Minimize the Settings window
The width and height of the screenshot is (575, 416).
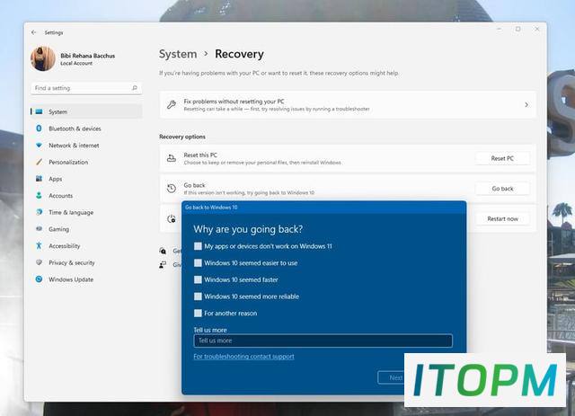point(500,29)
